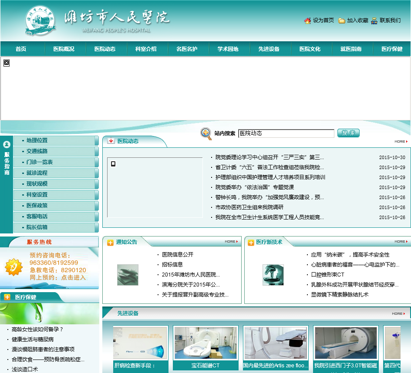Open the 招标信息 notice link
This screenshot has width=411, height=373.
[x=172, y=264]
